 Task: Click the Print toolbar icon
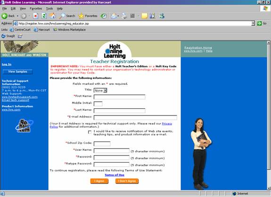click(x=124, y=16)
